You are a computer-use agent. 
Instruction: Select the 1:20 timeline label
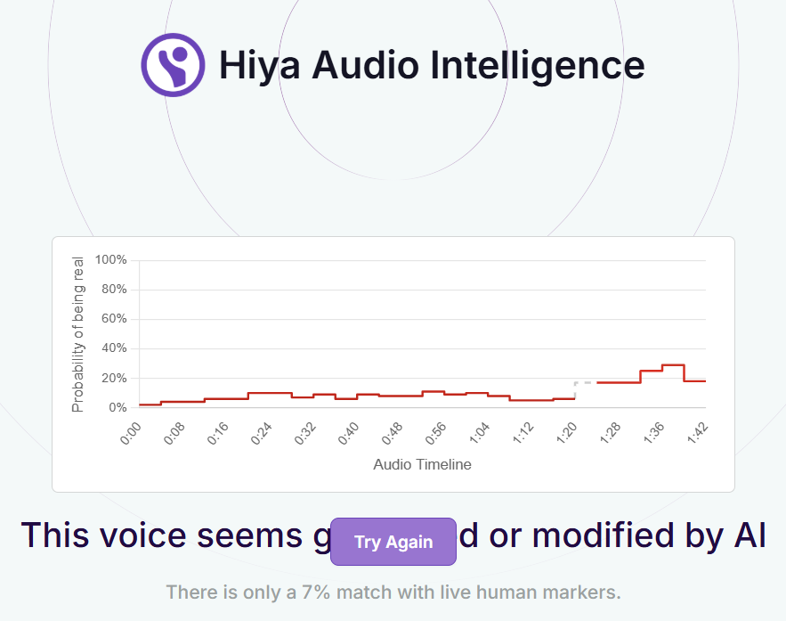pos(566,434)
